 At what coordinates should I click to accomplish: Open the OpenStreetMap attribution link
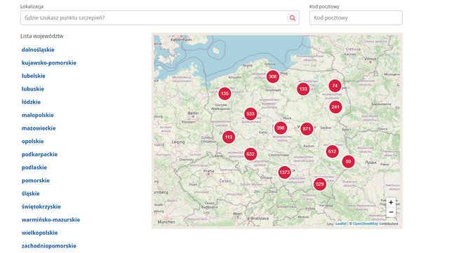366,224
